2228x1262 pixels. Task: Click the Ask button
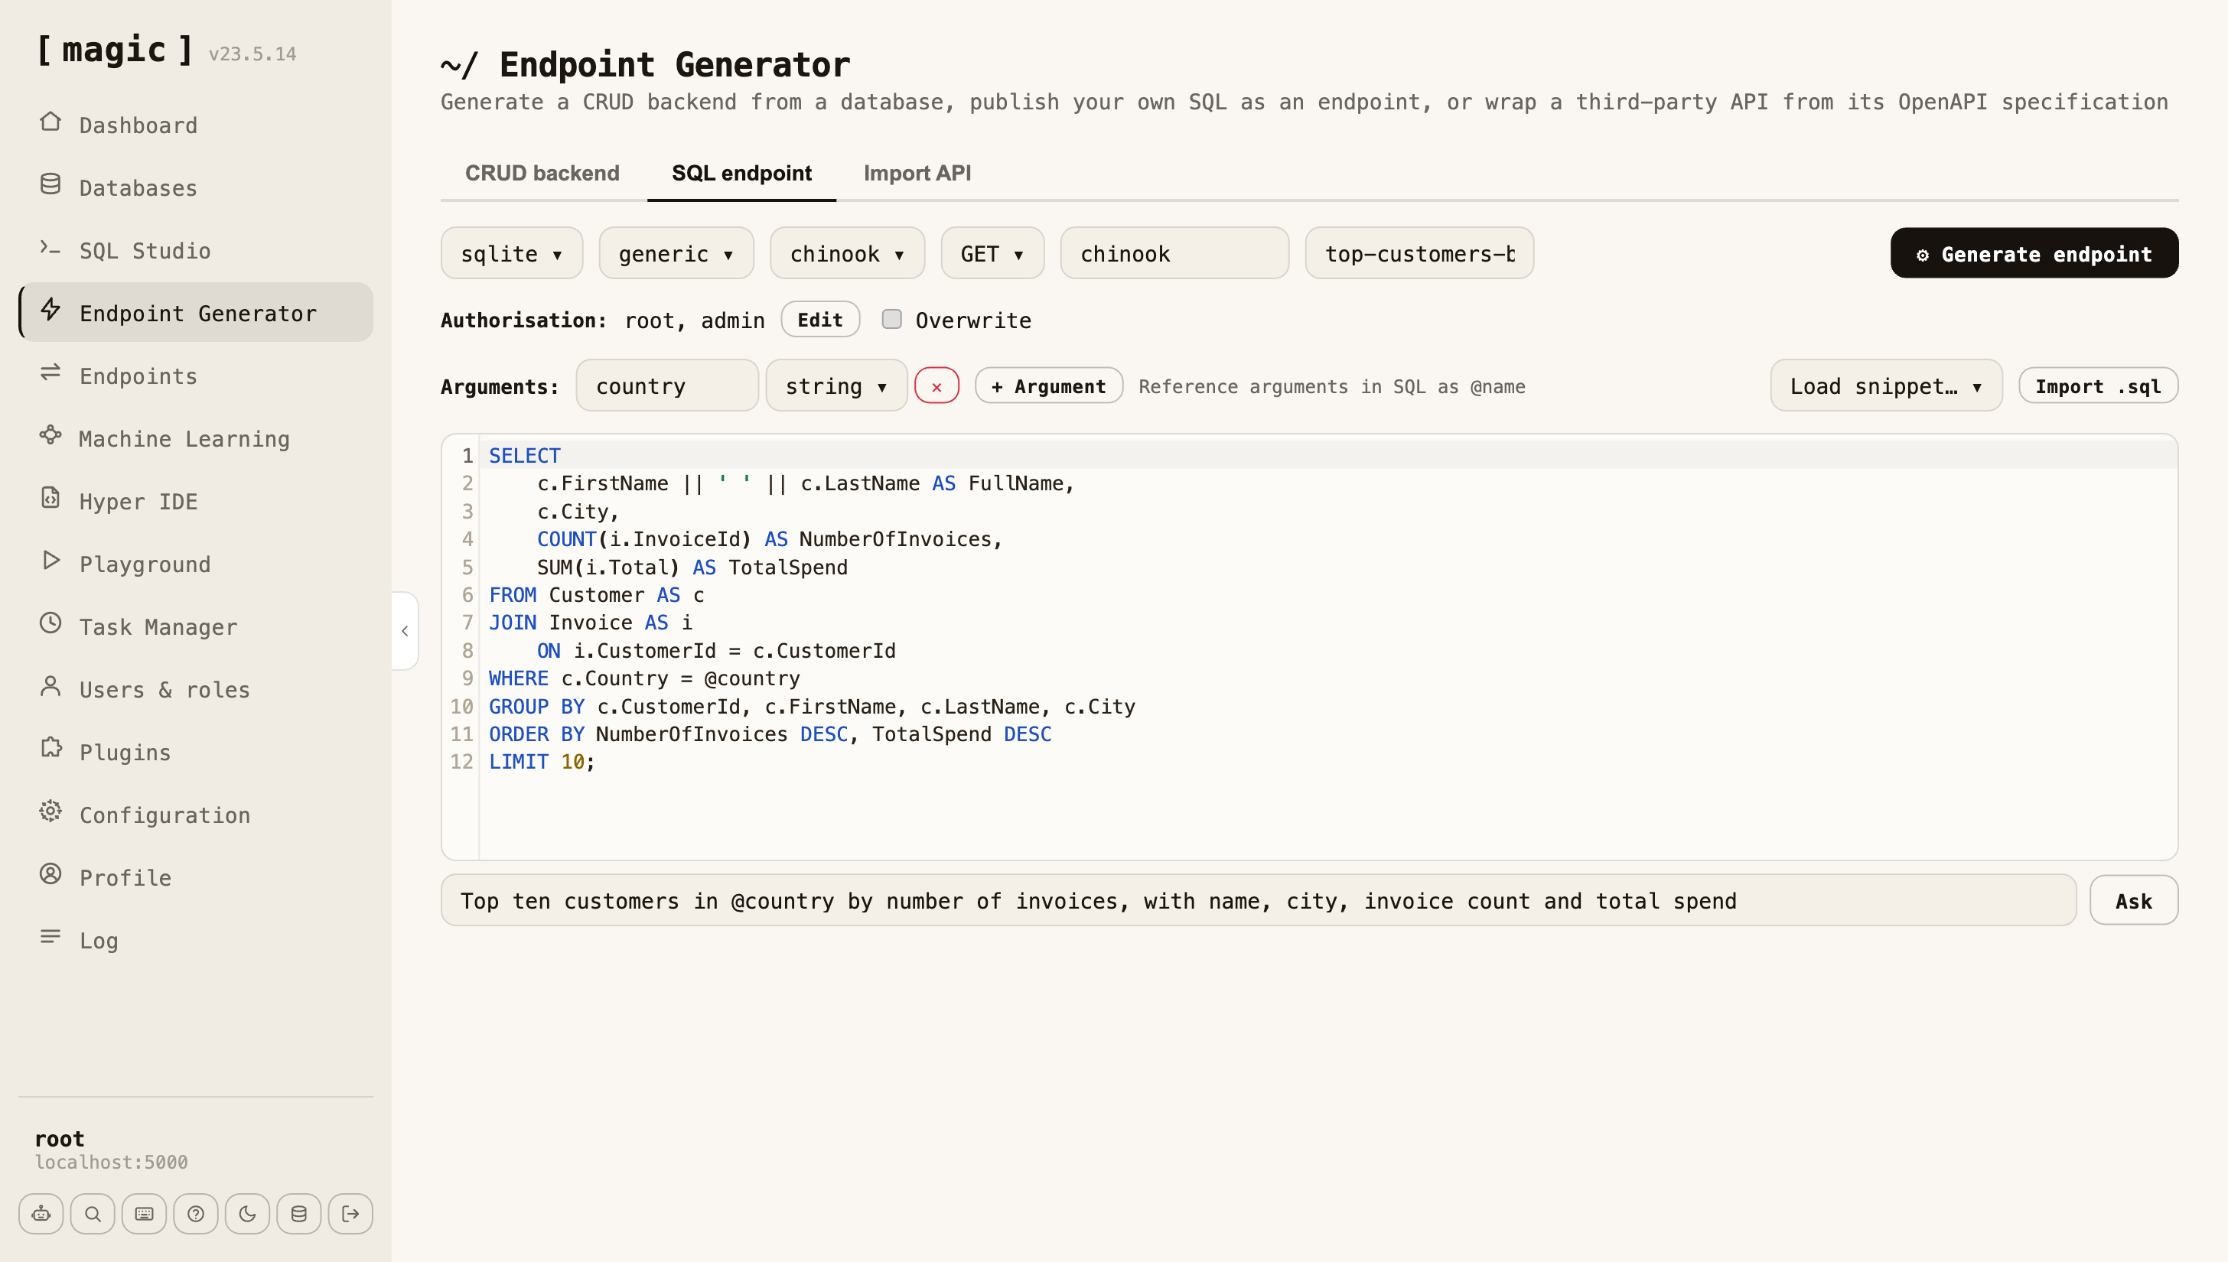2133,900
